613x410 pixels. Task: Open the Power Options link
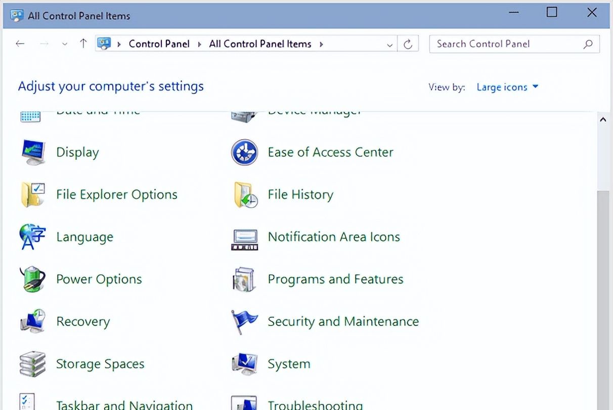tap(99, 279)
